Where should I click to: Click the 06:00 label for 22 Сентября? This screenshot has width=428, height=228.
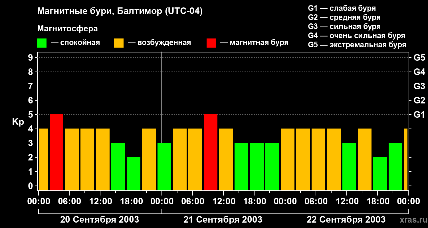click(x=316, y=201)
